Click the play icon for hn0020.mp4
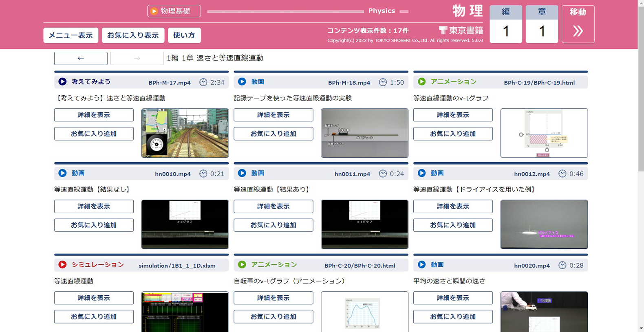Screen dimensions: 644x332 [422, 264]
